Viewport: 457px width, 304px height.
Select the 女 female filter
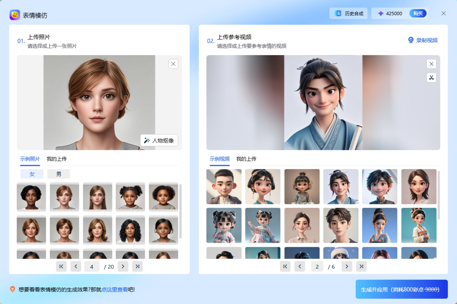[x=32, y=174]
